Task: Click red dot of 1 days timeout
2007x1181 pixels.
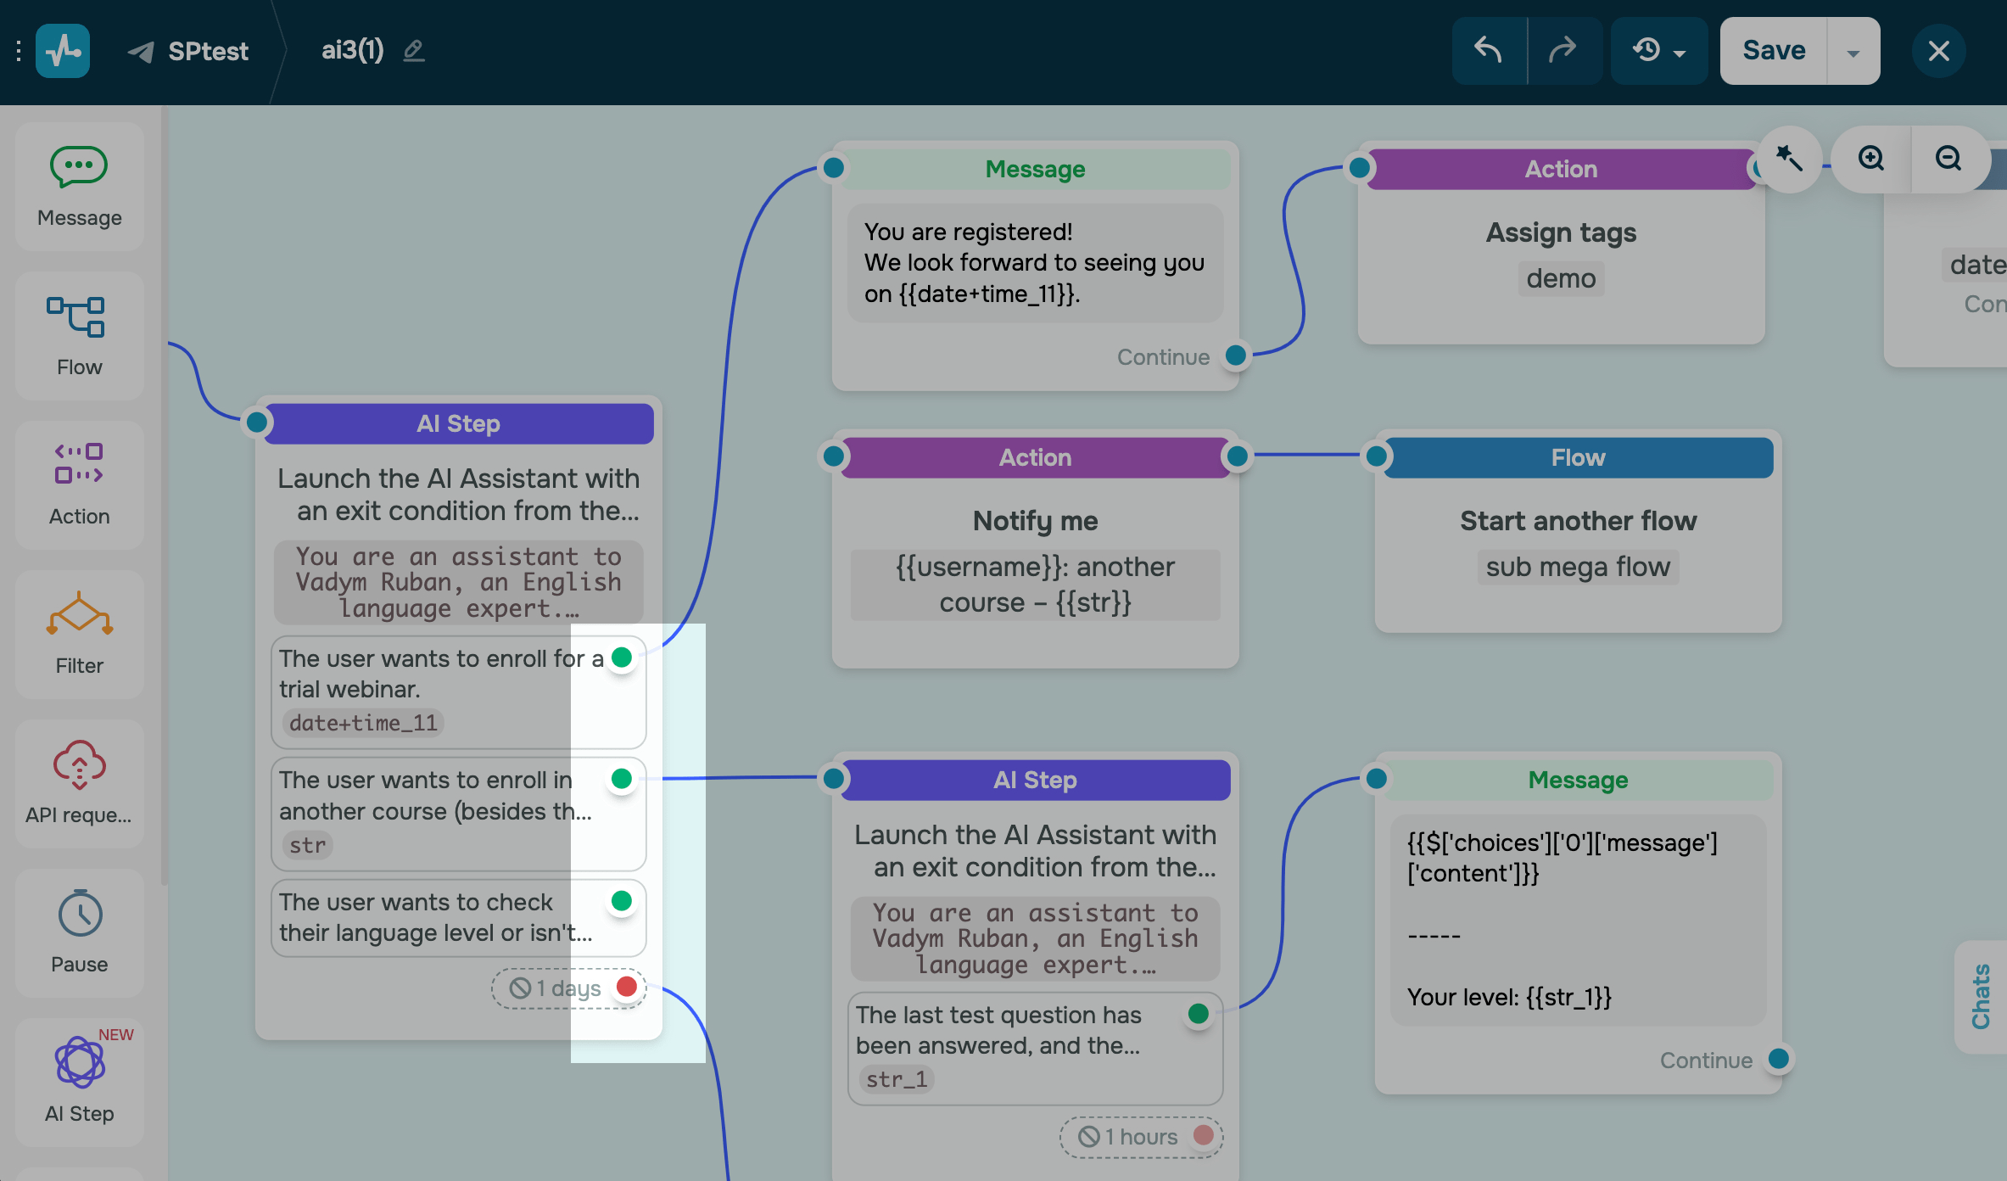Action: click(627, 988)
